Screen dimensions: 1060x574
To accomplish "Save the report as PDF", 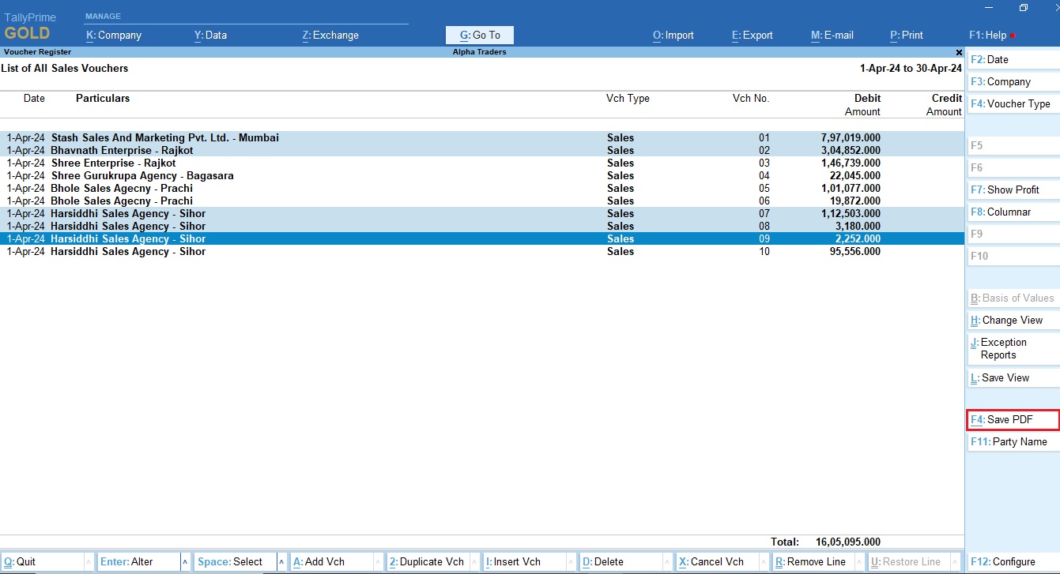I will point(1003,419).
